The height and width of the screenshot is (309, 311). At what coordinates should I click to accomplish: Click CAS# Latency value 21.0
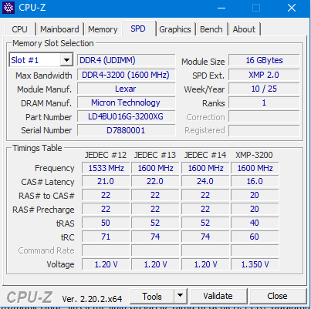click(x=106, y=181)
